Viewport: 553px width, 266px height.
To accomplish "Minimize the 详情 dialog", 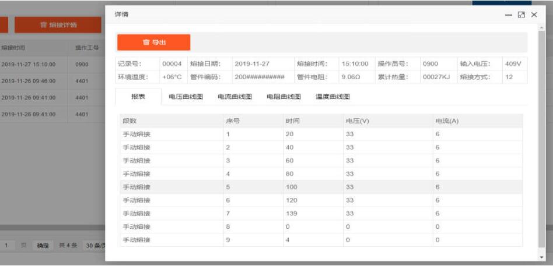I will (508, 15).
